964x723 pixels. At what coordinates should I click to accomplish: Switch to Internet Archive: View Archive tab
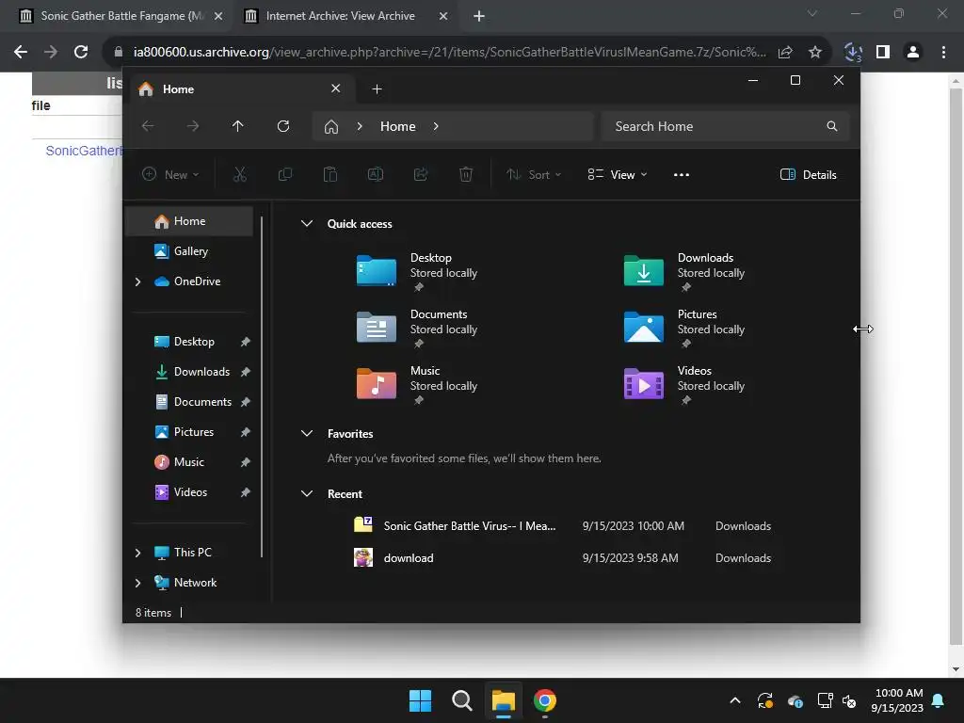340,16
